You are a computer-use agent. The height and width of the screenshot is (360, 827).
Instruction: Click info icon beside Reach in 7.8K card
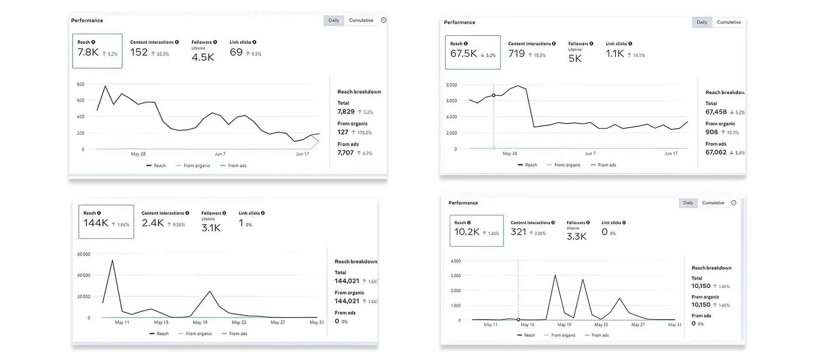[x=93, y=42]
